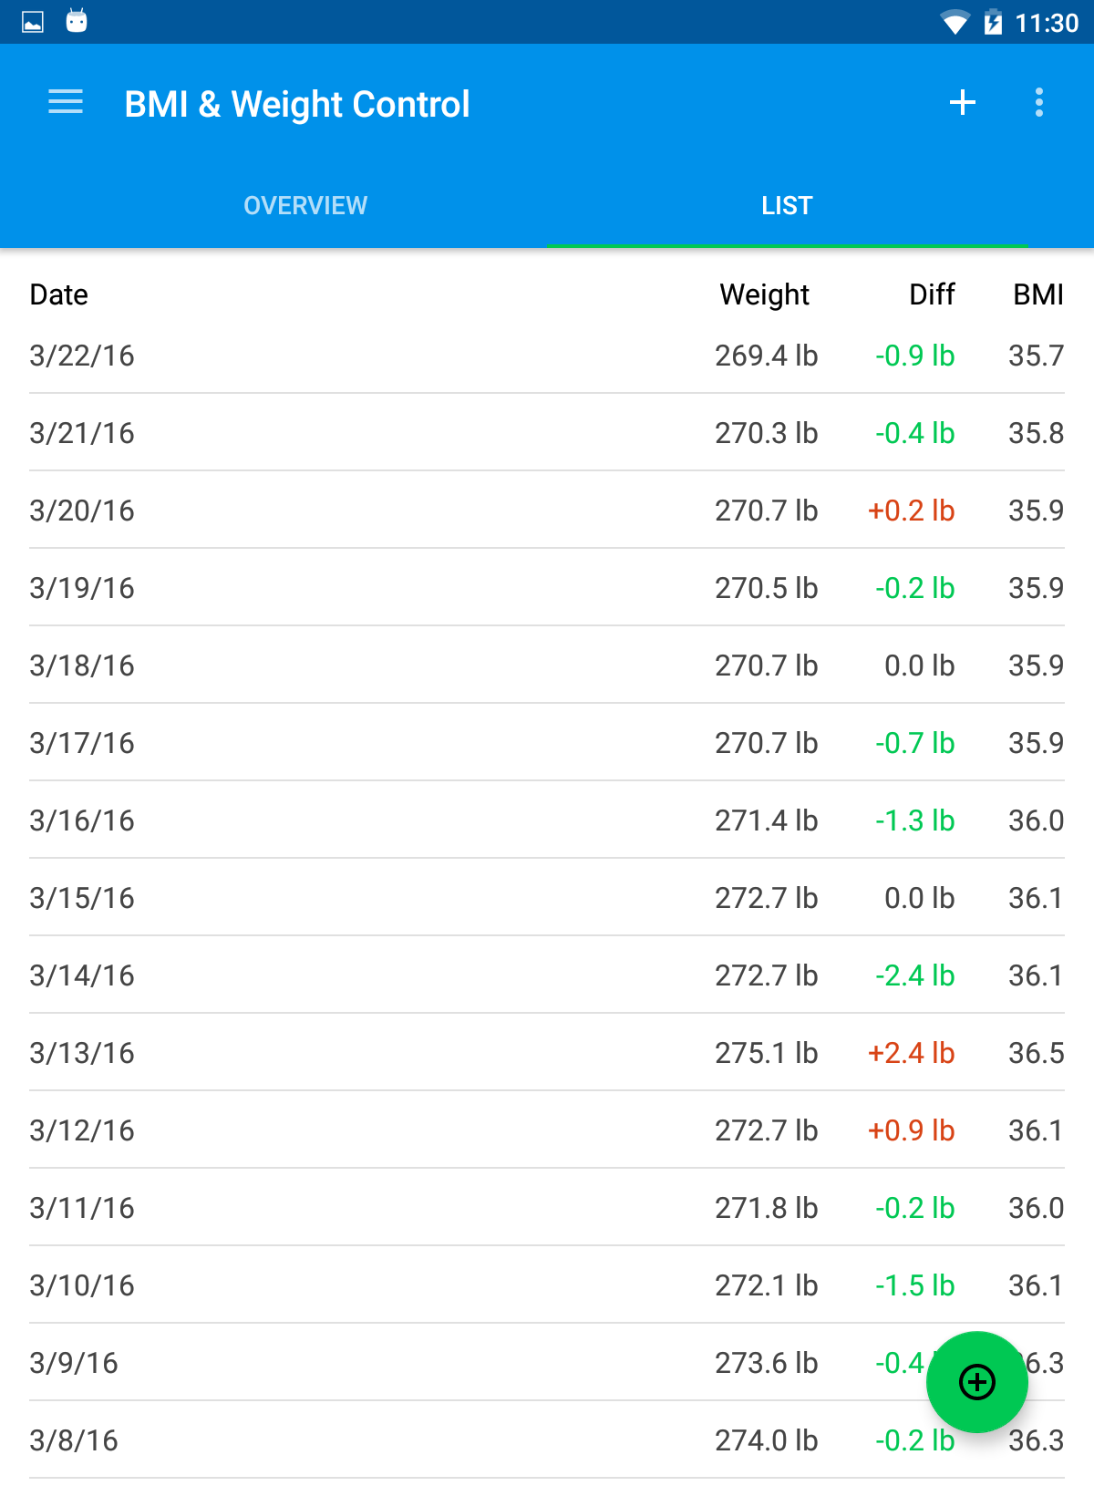Tap the battery charging status icon
The image size is (1094, 1496).
click(x=993, y=22)
